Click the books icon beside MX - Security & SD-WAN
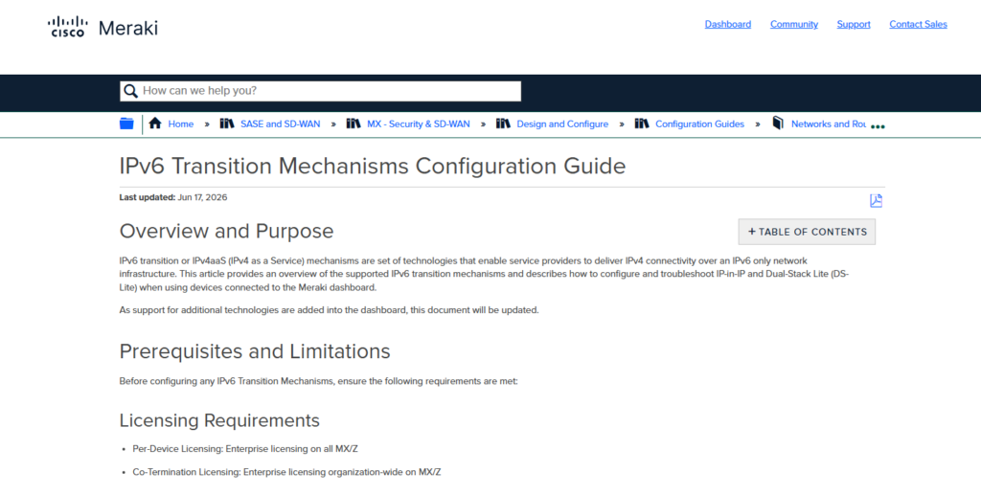The width and height of the screenshot is (981, 495). (x=354, y=124)
